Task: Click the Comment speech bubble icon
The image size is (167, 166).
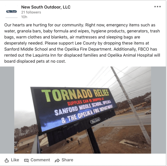Action: tap(26, 161)
